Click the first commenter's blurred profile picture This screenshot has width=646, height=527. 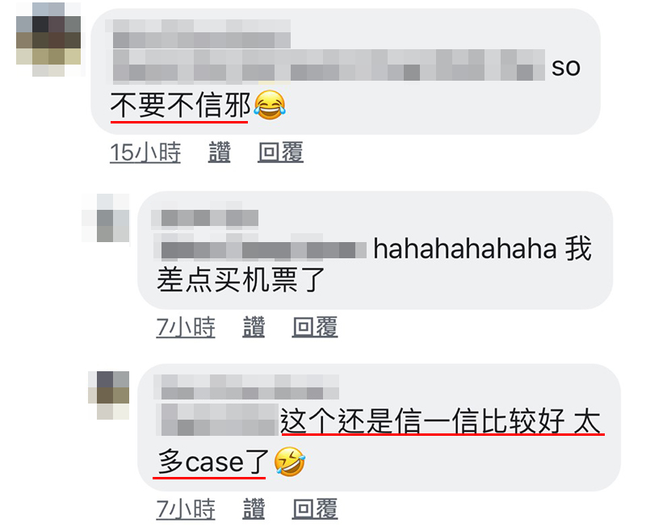pos(48,39)
